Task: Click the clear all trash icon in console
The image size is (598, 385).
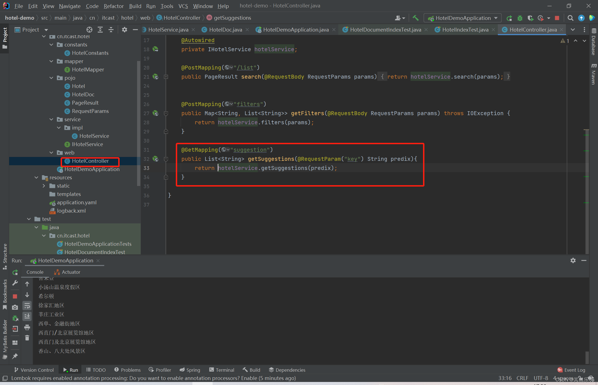Action: pyautogui.click(x=27, y=338)
